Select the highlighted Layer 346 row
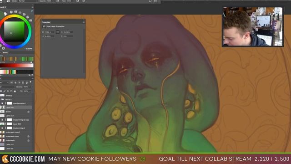This screenshot has width=291, height=164. 16,108
